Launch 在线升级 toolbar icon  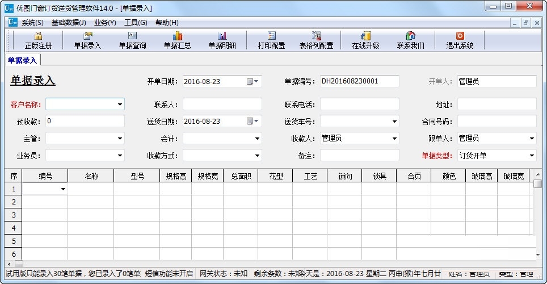click(x=365, y=36)
